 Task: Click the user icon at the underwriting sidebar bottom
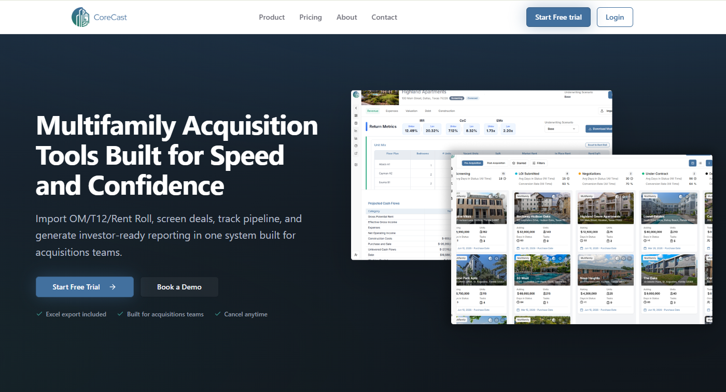(356, 255)
